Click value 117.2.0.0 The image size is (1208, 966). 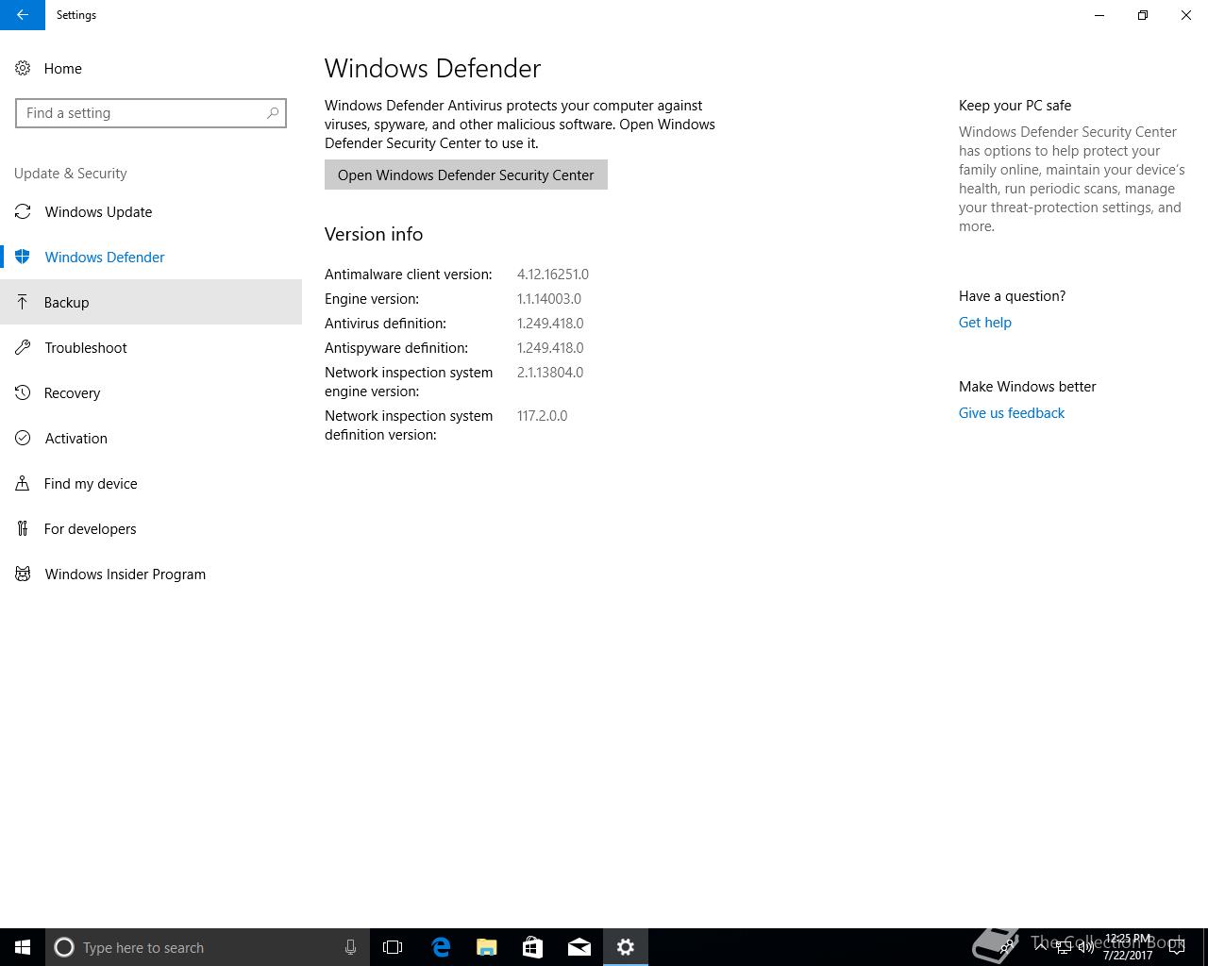[542, 416]
